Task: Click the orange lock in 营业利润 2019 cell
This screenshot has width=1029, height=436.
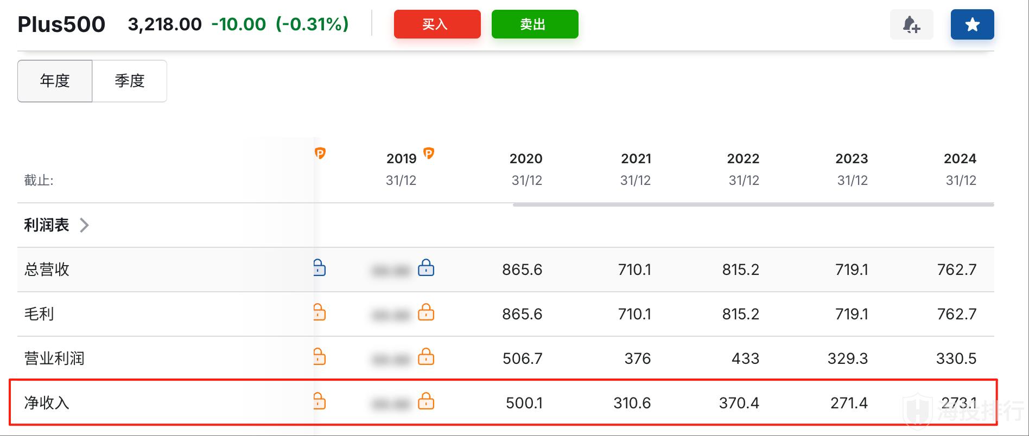Action: [426, 357]
